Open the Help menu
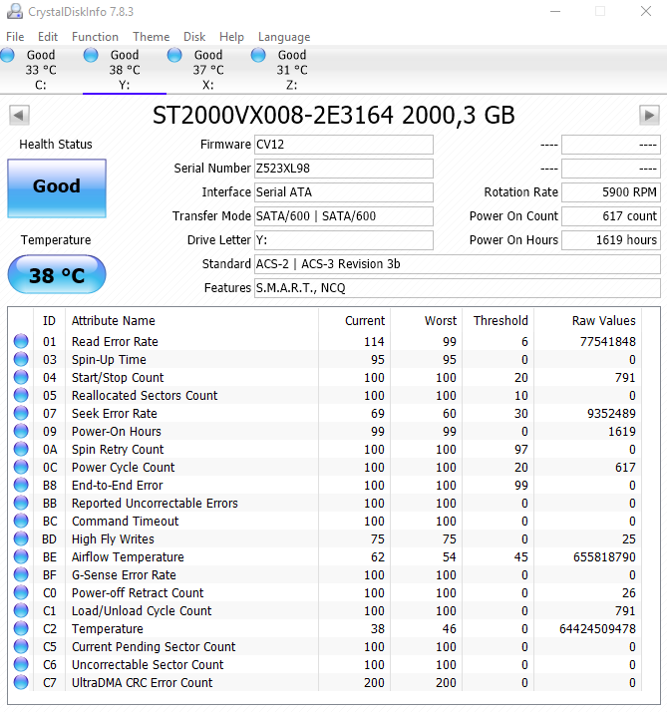Image resolution: width=667 pixels, height=712 pixels. 231,37
